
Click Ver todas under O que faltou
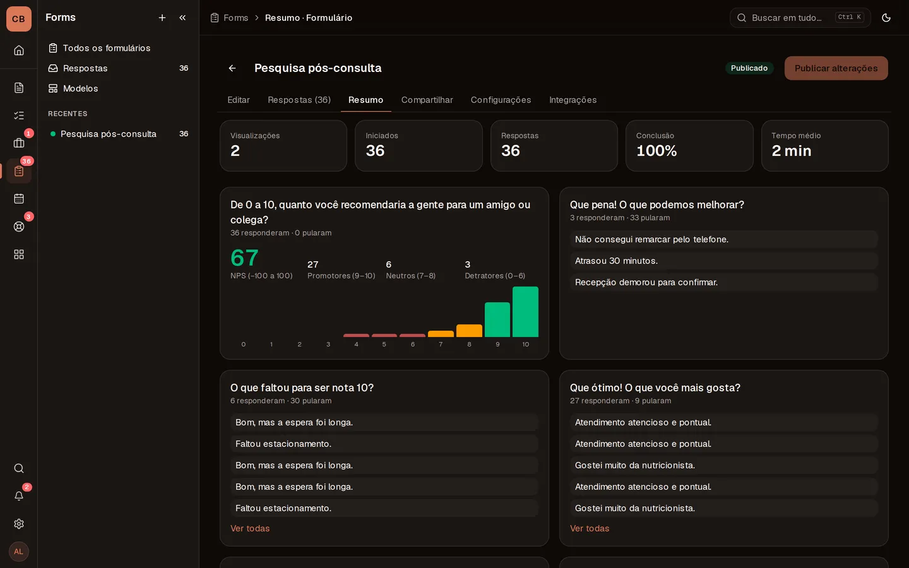(250, 528)
